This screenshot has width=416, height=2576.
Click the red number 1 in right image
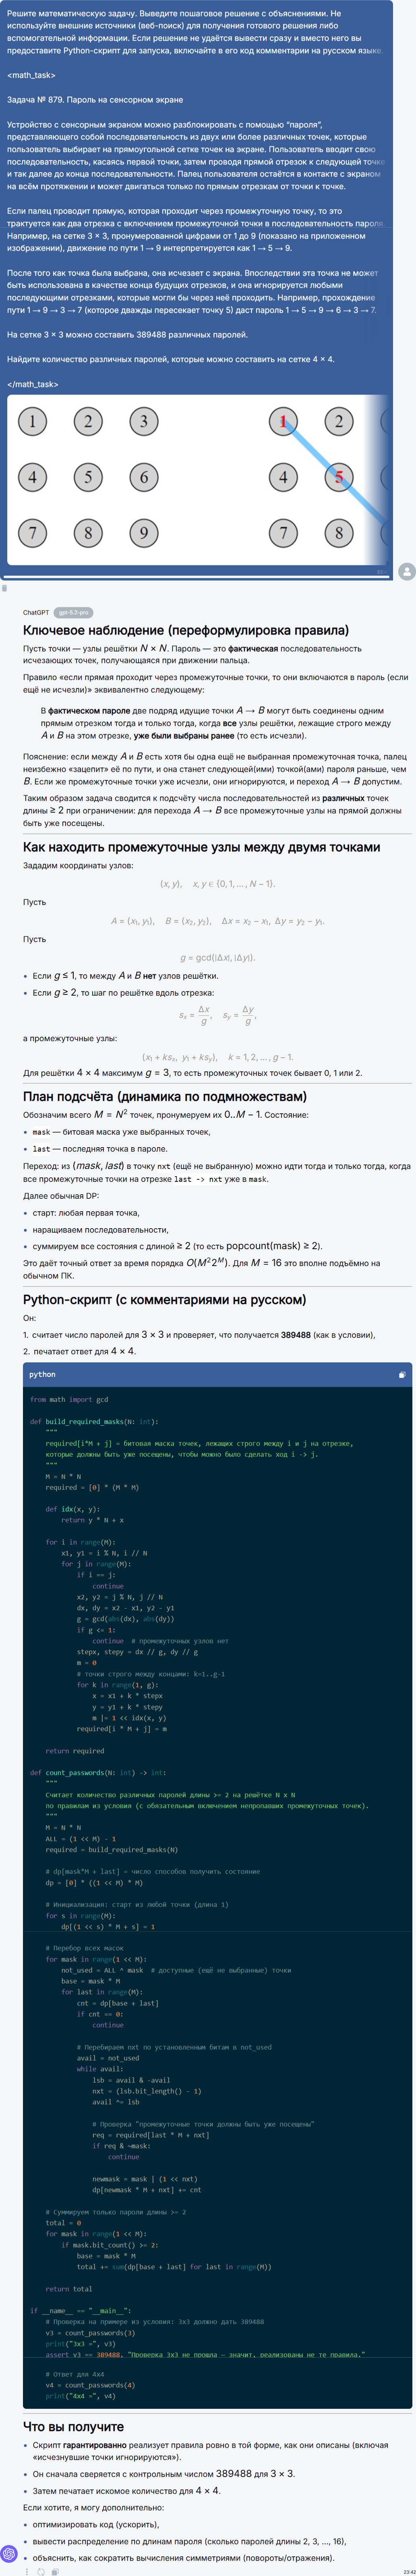(x=283, y=421)
